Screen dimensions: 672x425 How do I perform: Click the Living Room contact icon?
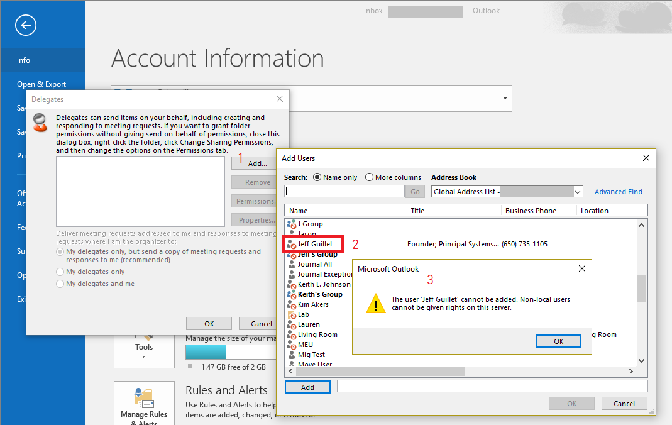[x=292, y=335]
